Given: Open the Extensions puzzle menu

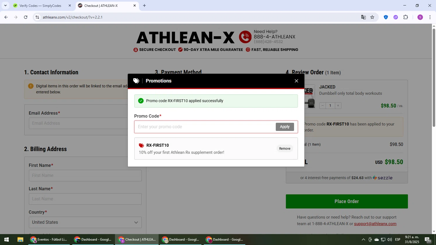Looking at the screenshot, I should pos(406,17).
